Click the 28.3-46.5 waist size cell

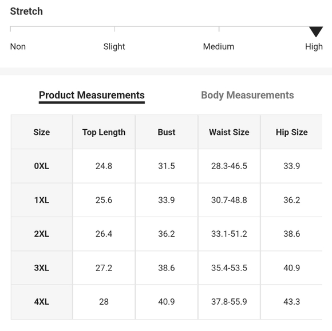229,166
